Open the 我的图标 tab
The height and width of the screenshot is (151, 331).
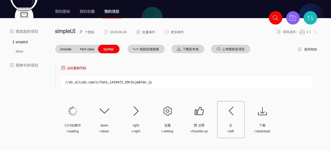pos(62,11)
